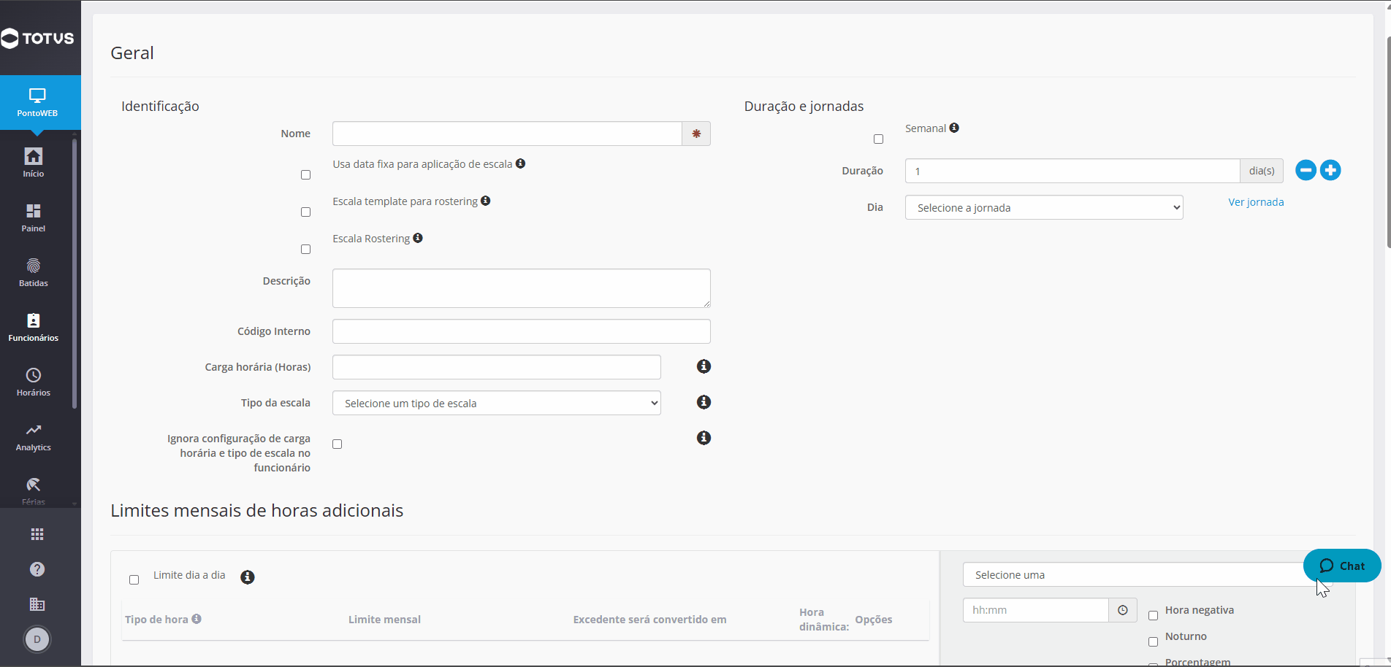Screen dimensions: 1391x667
Task: Check the Escala Rostering box
Action: (305, 250)
